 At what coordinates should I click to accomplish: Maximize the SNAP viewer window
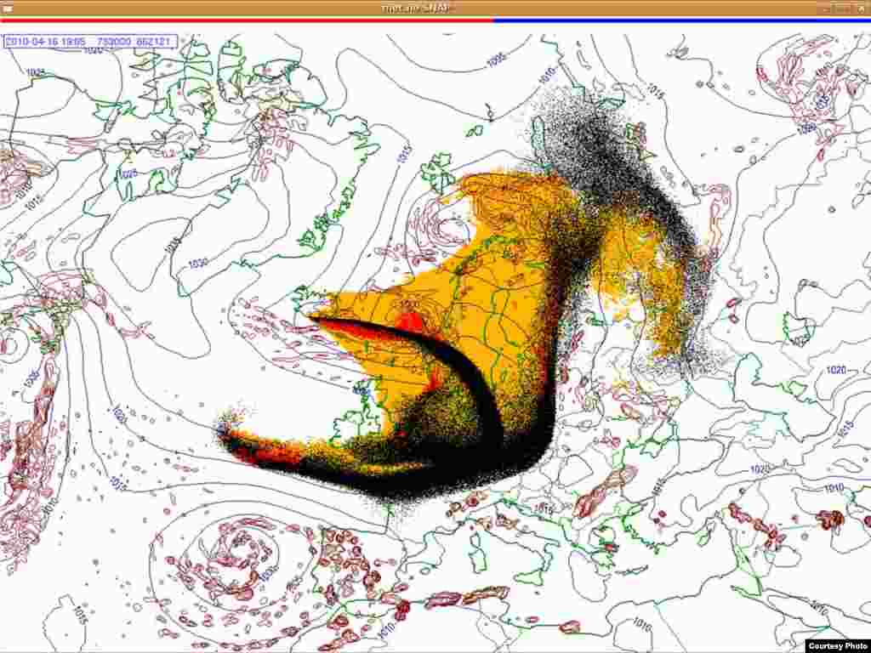point(844,8)
